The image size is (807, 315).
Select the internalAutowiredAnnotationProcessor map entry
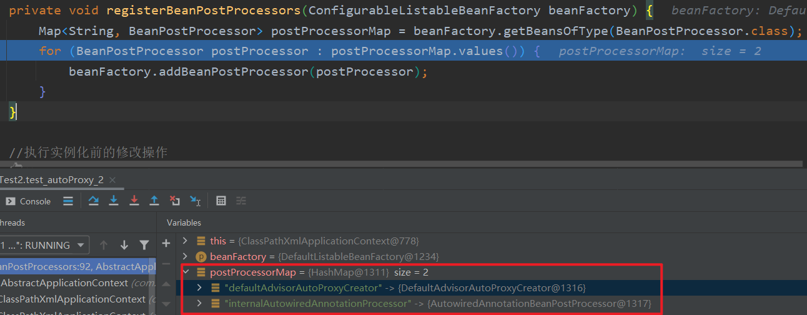point(317,303)
